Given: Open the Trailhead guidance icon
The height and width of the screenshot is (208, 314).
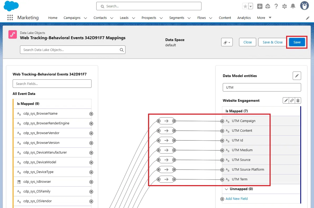Looking at the screenshot, I should [x=268, y=6].
